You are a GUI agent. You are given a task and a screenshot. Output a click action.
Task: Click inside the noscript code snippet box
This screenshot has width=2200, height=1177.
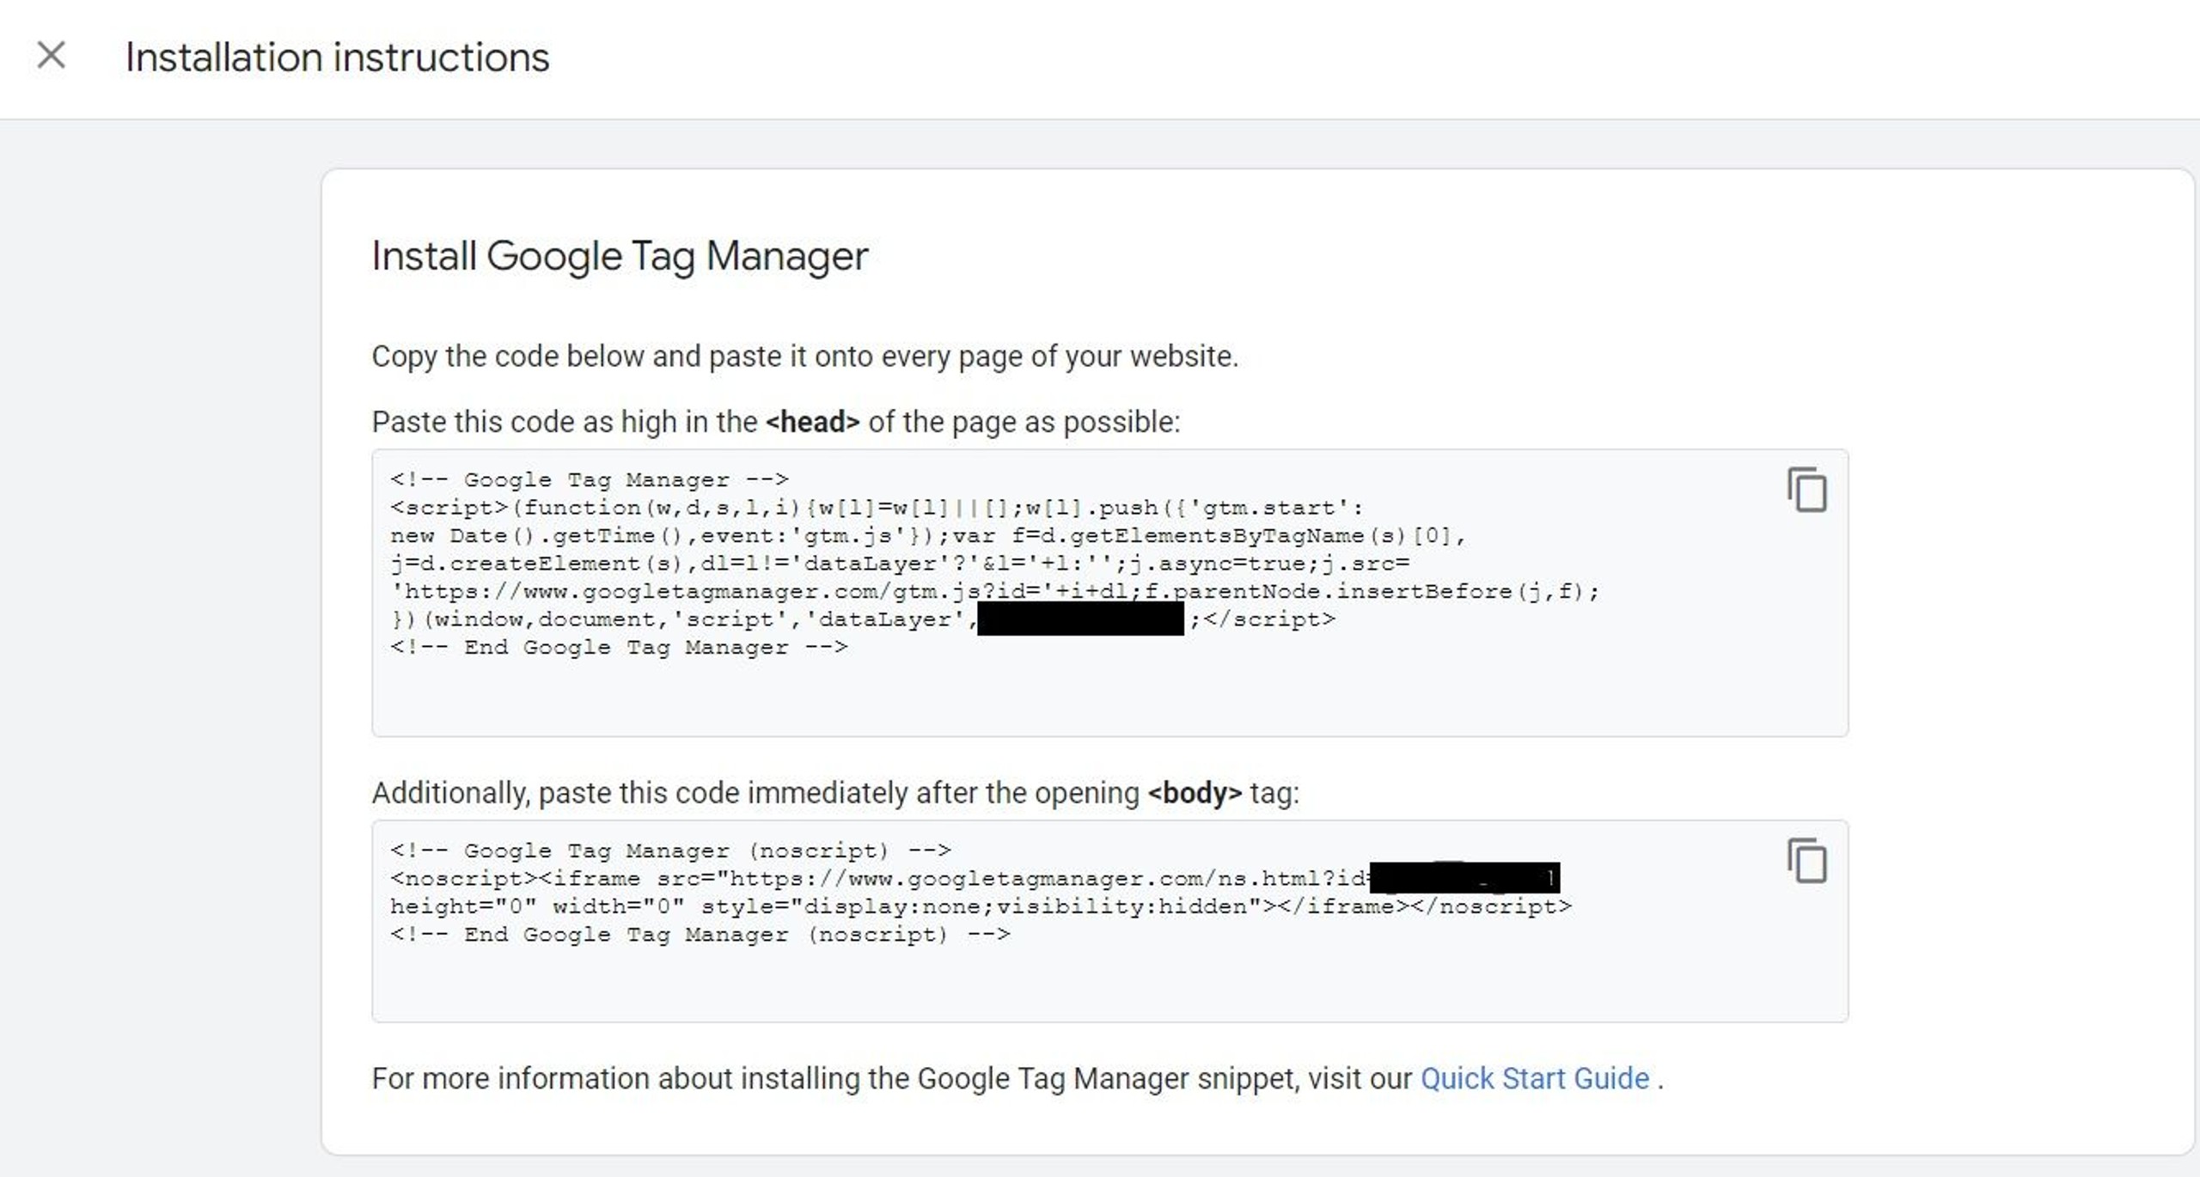1109,984
